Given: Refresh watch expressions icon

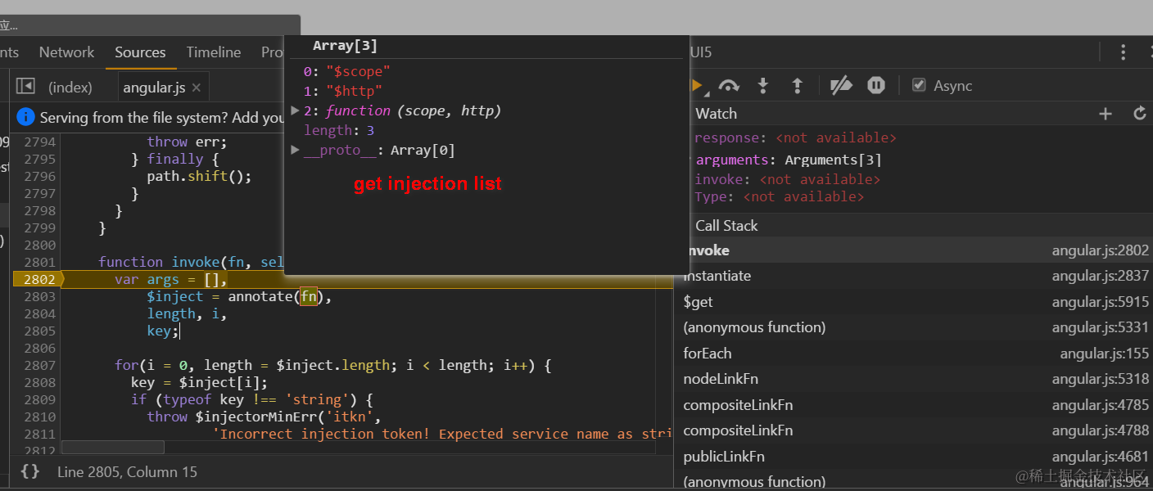Looking at the screenshot, I should click(1139, 114).
